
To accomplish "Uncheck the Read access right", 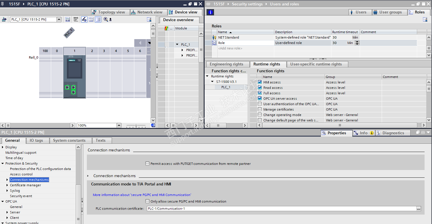I will point(259,88).
